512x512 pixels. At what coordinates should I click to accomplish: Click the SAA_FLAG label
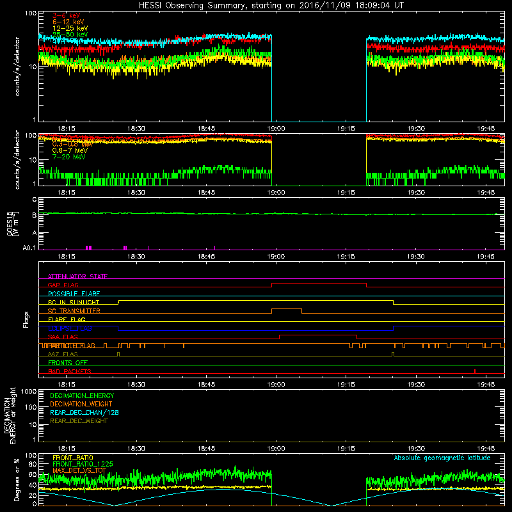pos(63,337)
